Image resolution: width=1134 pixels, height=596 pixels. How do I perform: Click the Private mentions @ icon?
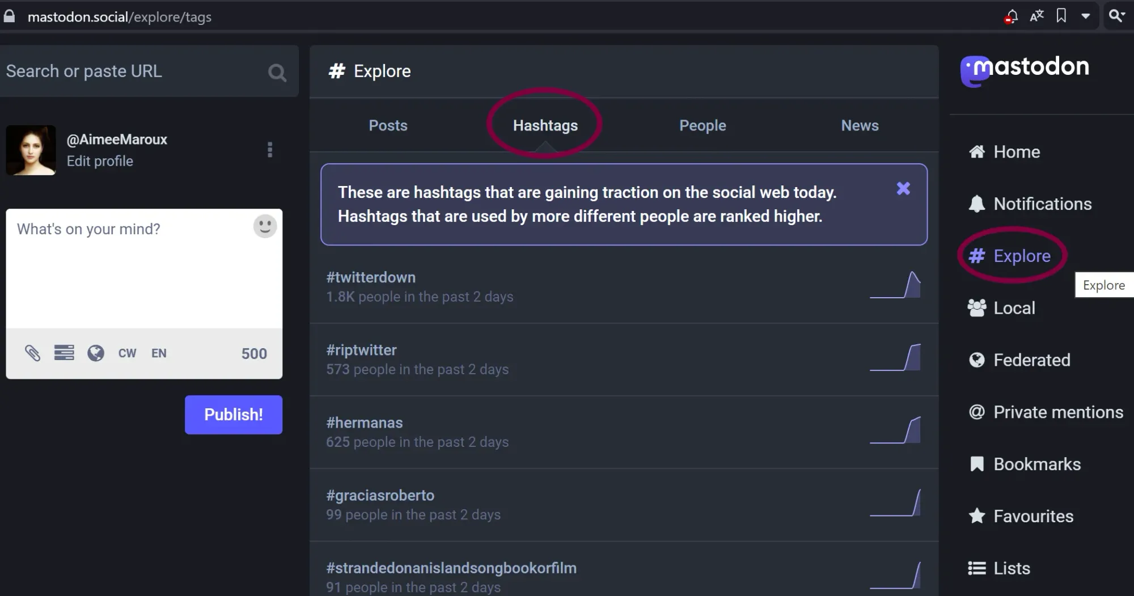pos(977,412)
